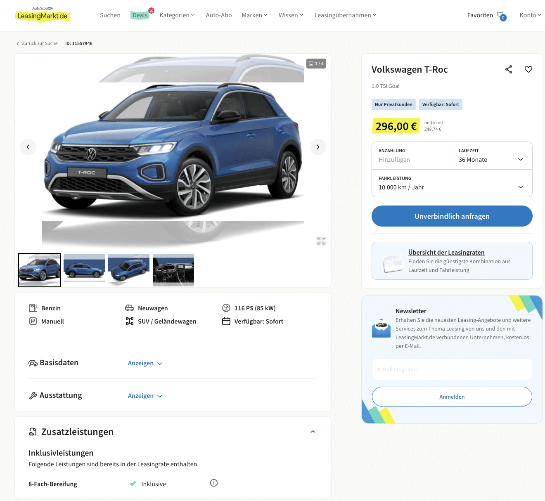Open Favoriten in the header
This screenshot has width=545, height=501.
[x=480, y=15]
